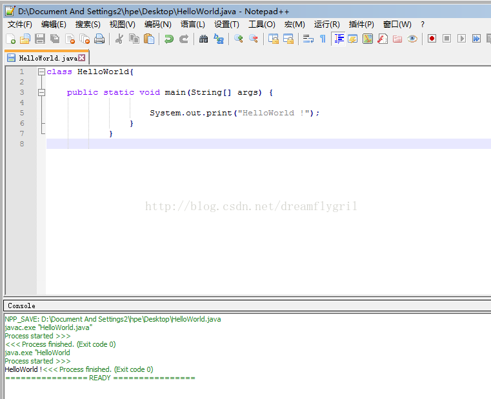Viewport: 491px width, 399px height.
Task: Click line number 8 in the margin
Action: click(x=22, y=144)
